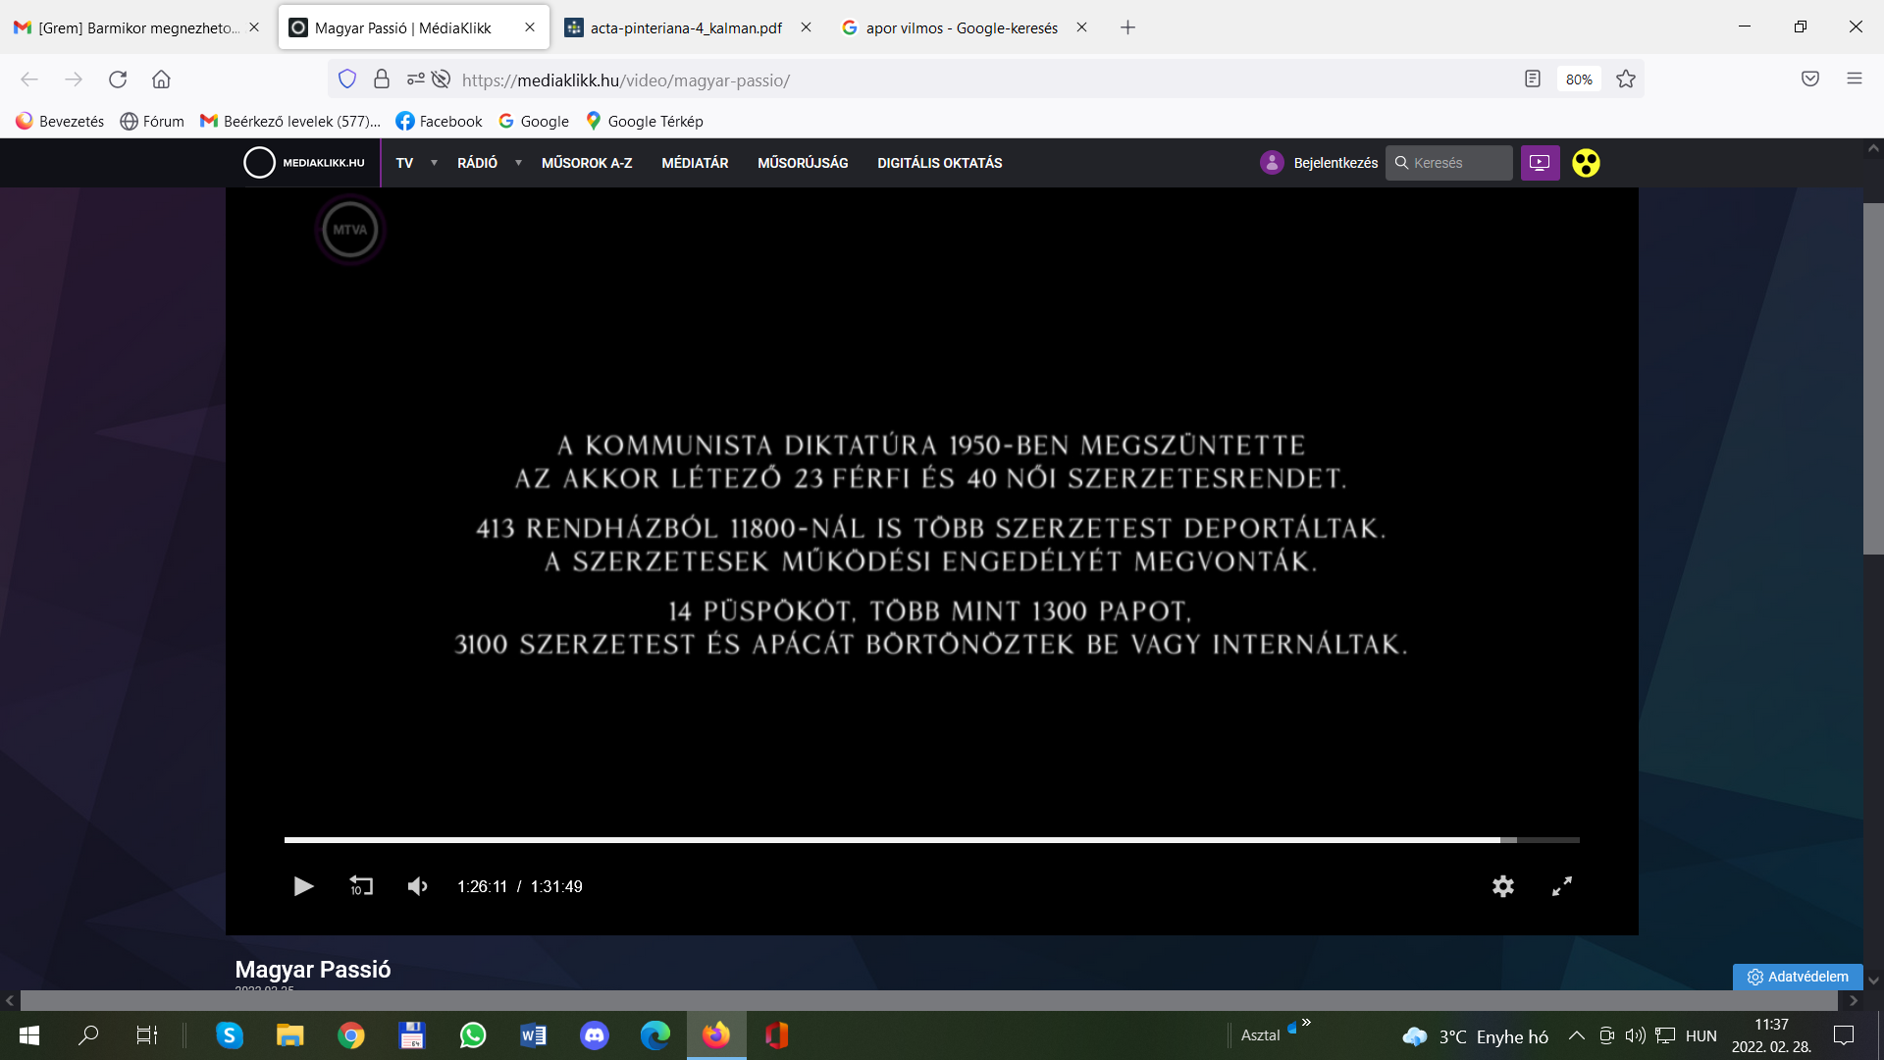Launch Chrome from taskbar
The image size is (1884, 1060).
pos(351,1035)
